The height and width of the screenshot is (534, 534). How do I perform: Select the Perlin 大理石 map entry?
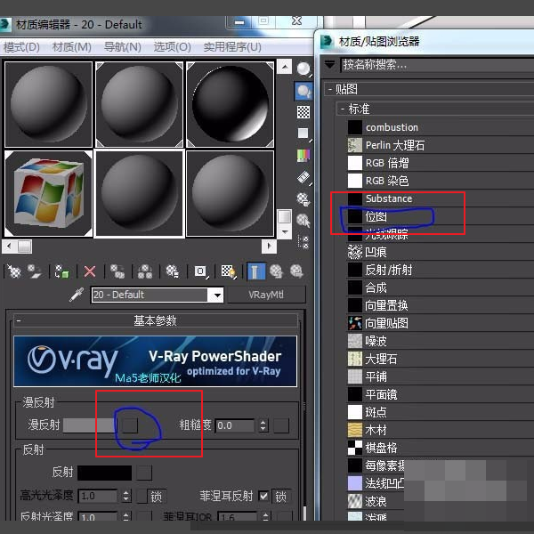440,145
